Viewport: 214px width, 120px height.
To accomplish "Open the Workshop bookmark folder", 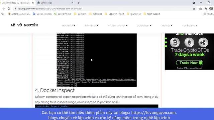I will point(96,14).
